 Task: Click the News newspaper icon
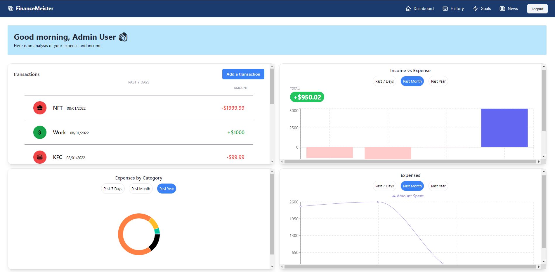502,8
